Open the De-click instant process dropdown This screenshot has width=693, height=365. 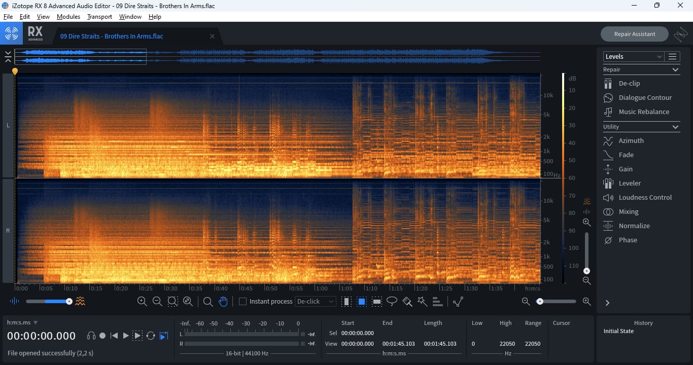(x=316, y=301)
